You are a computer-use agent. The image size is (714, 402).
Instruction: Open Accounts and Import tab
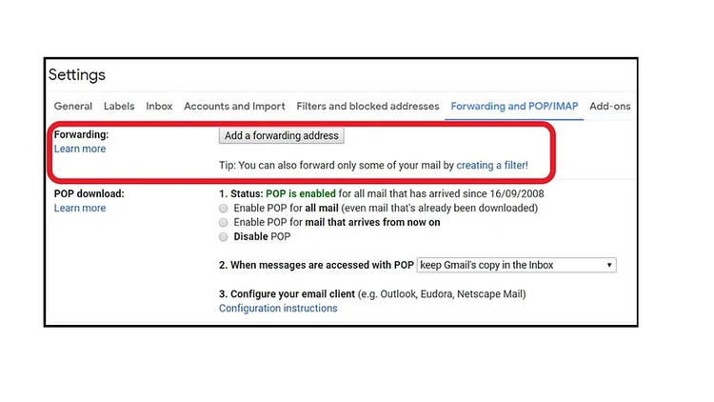(234, 107)
